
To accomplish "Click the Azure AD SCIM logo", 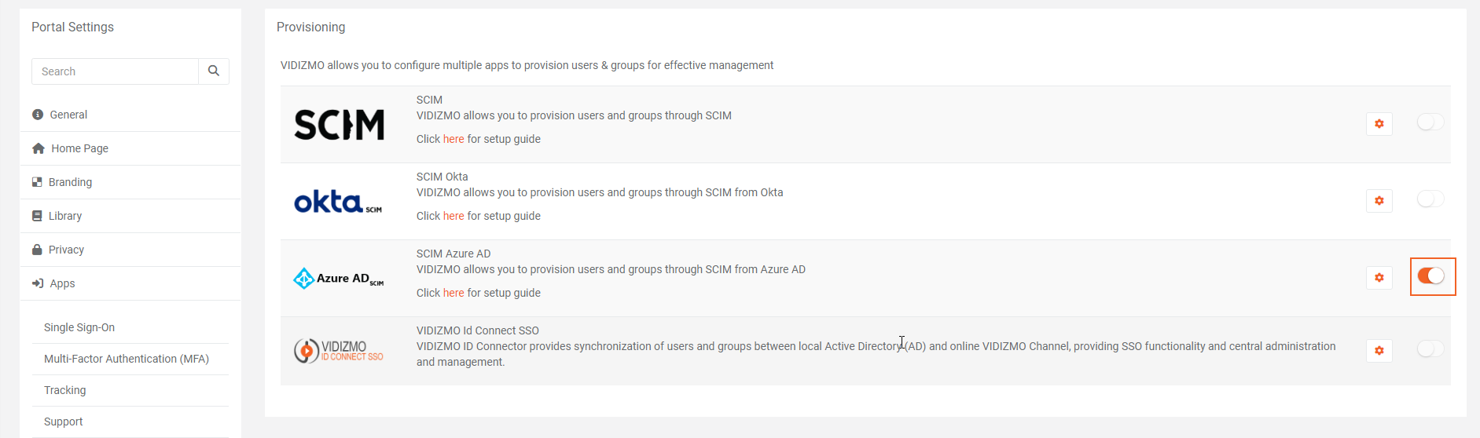I will [338, 279].
